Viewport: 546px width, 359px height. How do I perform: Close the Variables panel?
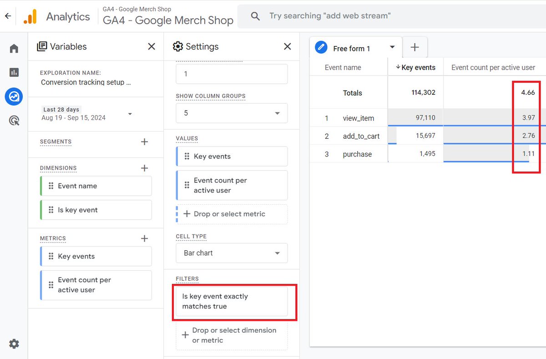click(x=152, y=46)
